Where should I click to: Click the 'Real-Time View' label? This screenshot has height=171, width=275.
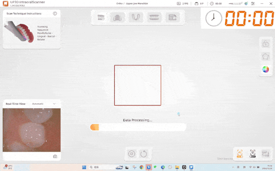pyautogui.click(x=16, y=104)
